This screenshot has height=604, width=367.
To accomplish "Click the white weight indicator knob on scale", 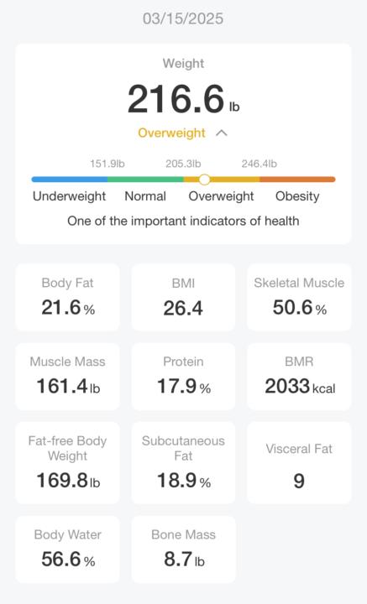I will [204, 180].
